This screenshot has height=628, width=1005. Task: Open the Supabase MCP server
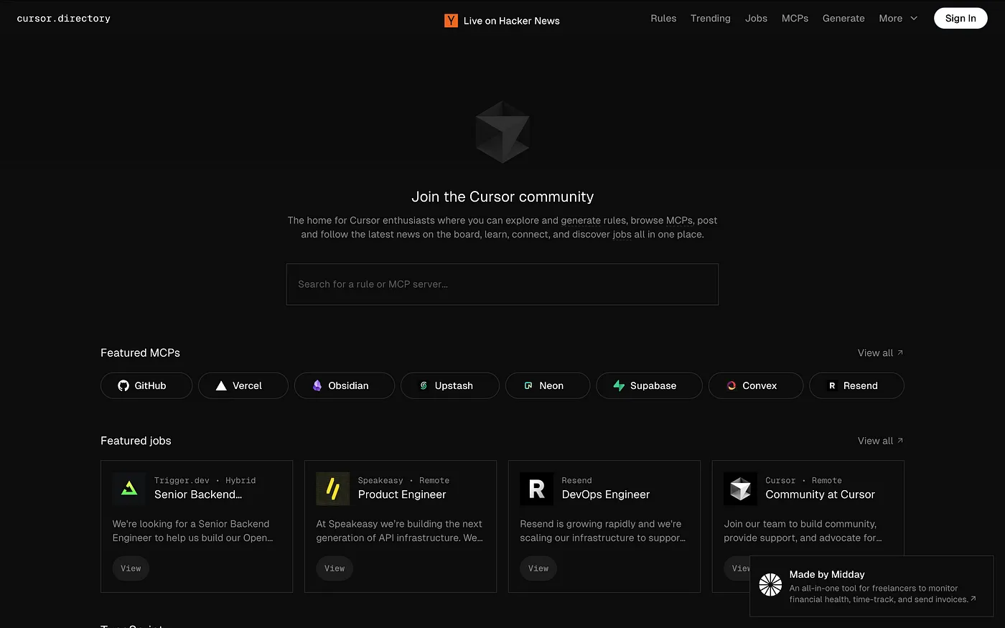pyautogui.click(x=649, y=385)
